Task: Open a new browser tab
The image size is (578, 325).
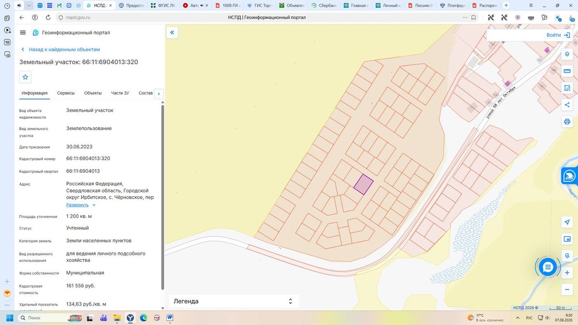Action: tap(506, 6)
